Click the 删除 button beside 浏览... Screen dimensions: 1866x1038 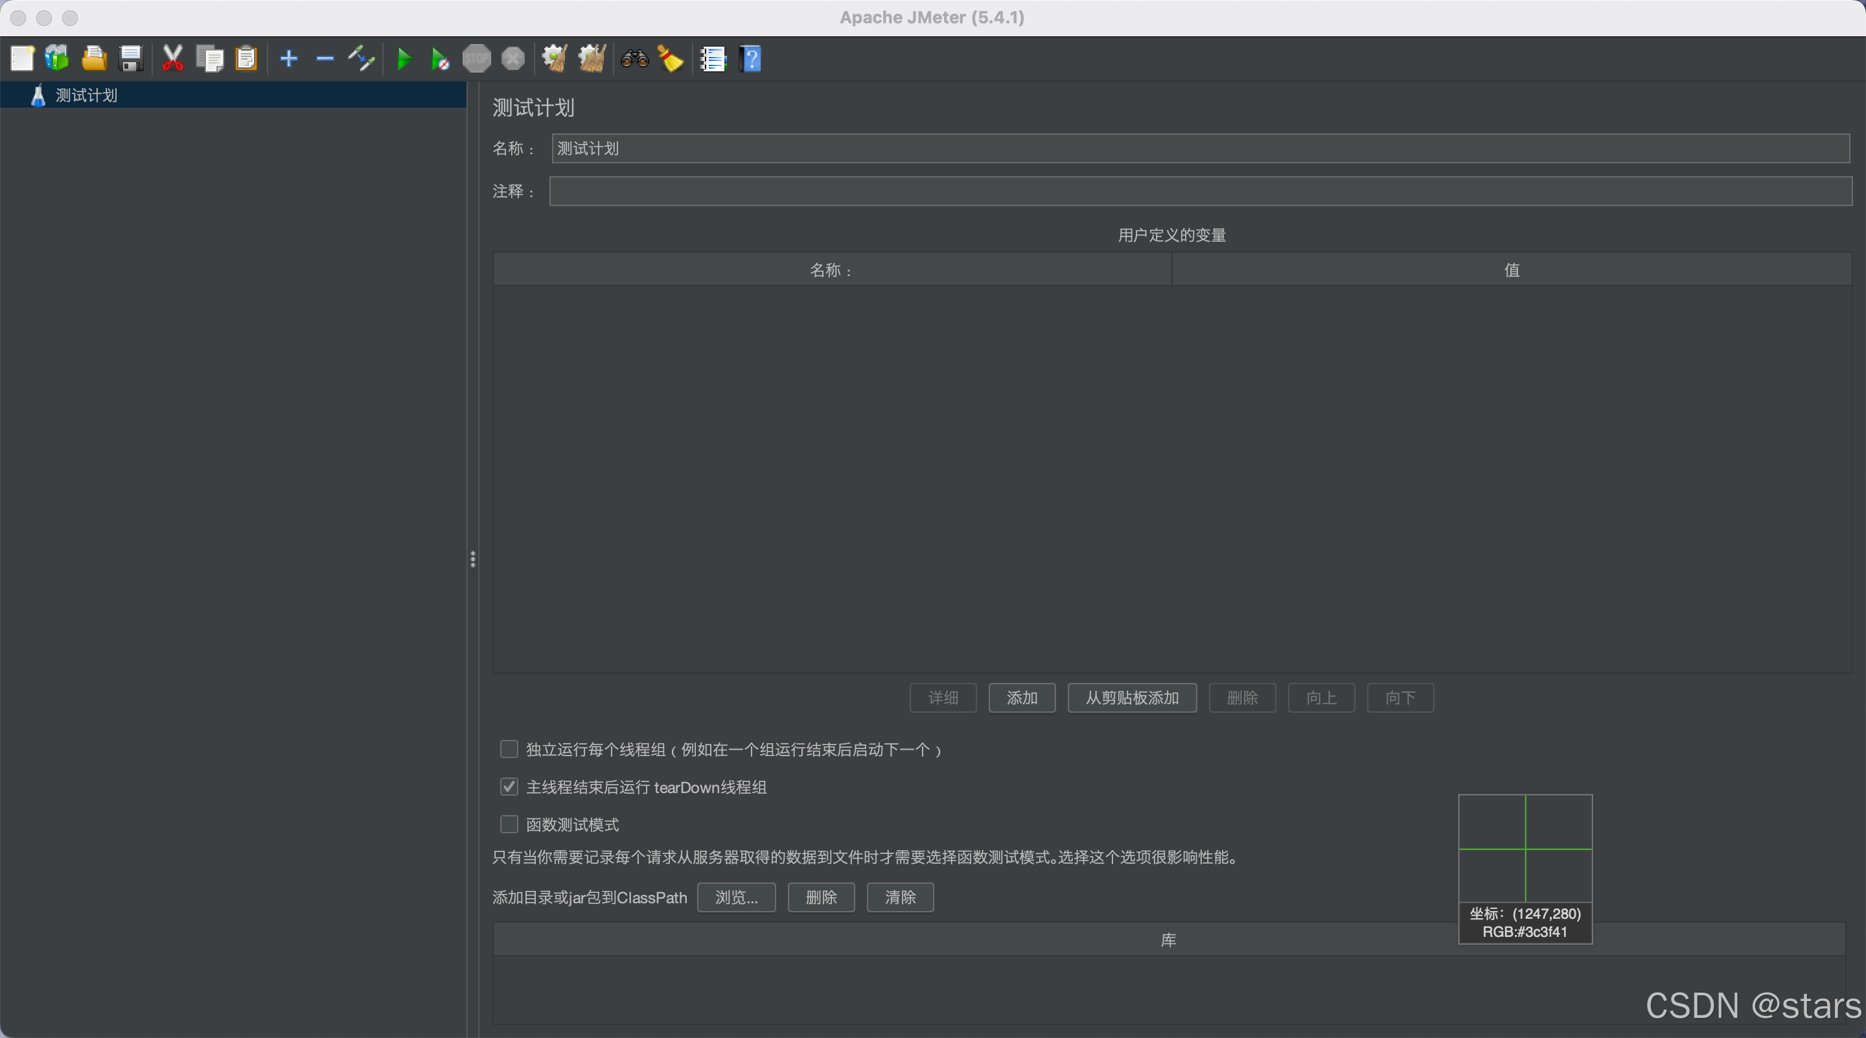[x=822, y=897]
